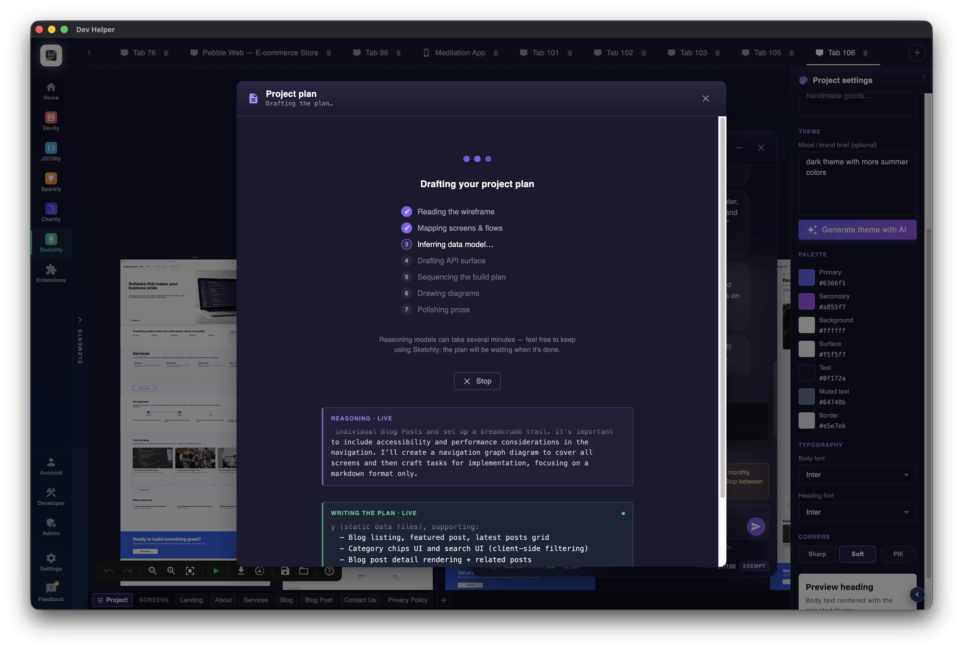
Task: Click the Project button in the screens bar
Action: click(x=112, y=599)
